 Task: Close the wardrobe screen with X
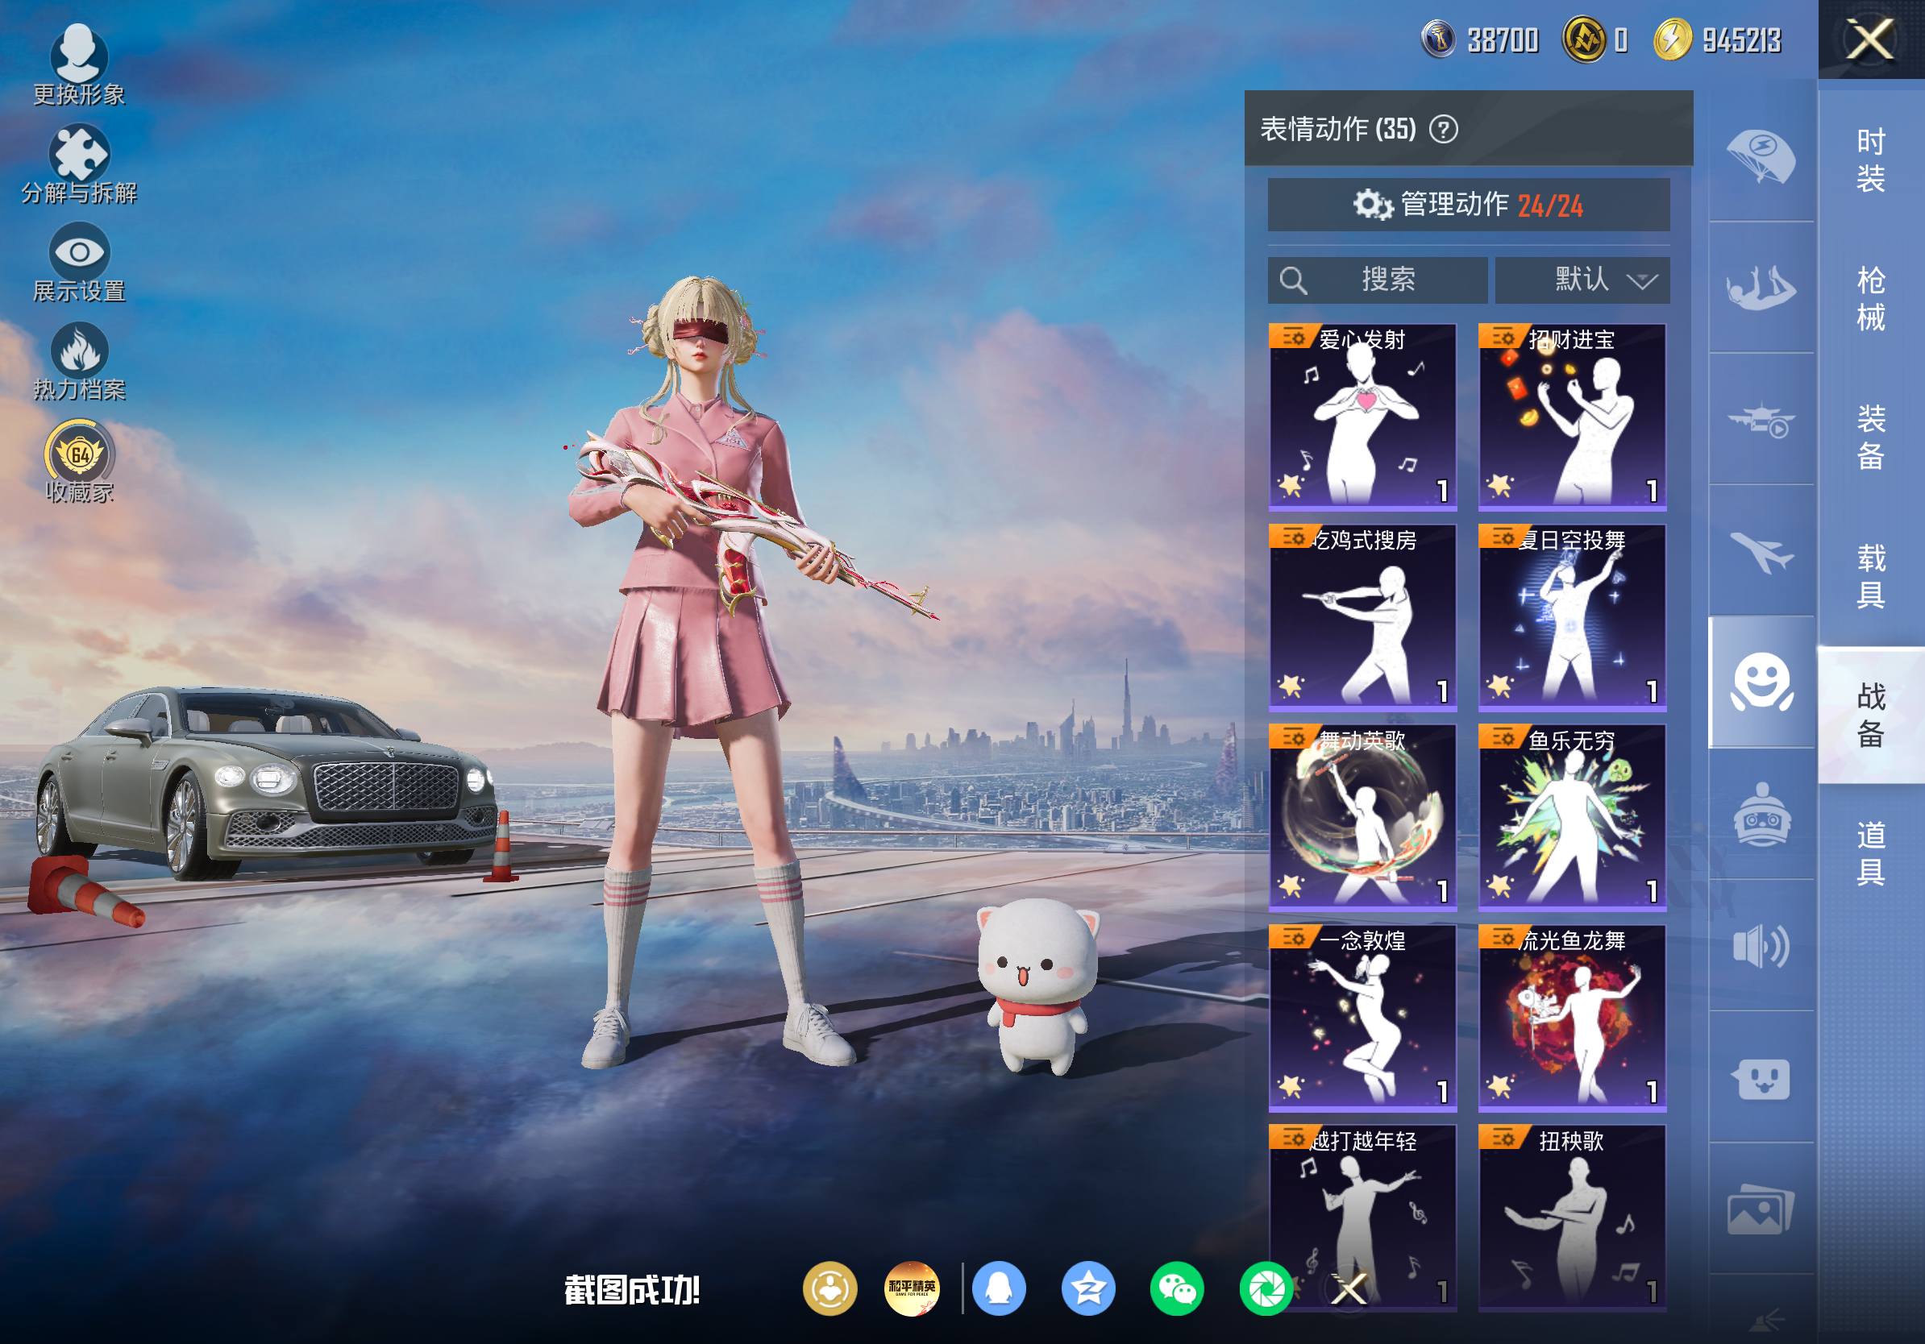1870,40
